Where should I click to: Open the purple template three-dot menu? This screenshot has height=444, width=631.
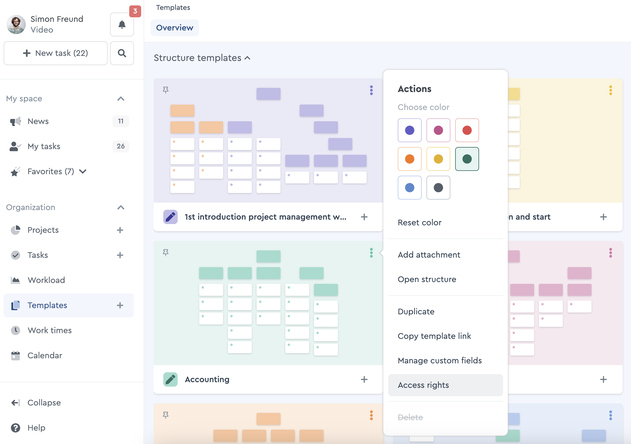(371, 90)
